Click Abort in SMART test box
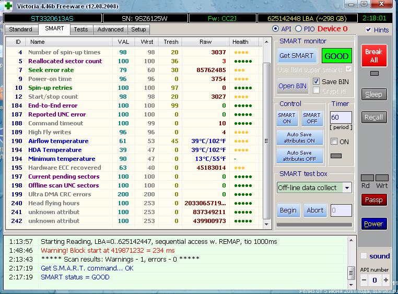The height and width of the screenshot is (294, 398). pyautogui.click(x=315, y=210)
